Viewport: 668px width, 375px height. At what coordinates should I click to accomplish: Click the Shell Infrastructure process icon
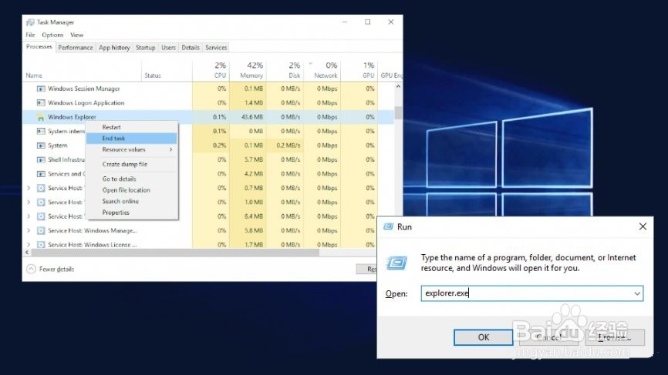(41, 160)
